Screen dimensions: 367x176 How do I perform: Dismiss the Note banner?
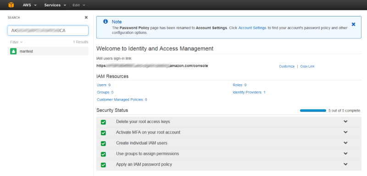[x=353, y=24]
